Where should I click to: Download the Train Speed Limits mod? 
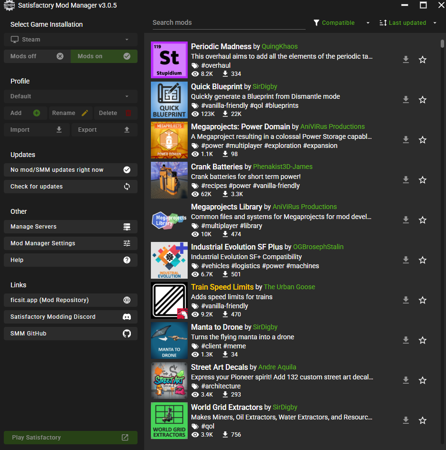coord(405,300)
